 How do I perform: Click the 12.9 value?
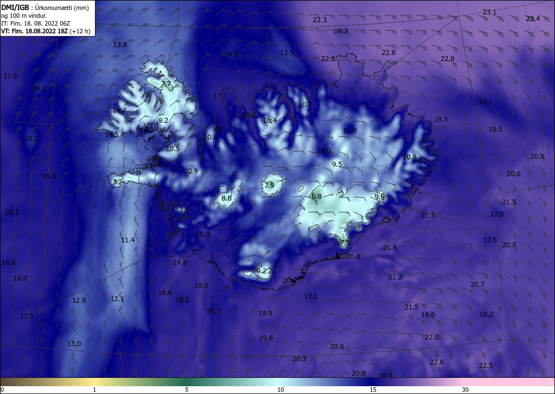[79, 301]
